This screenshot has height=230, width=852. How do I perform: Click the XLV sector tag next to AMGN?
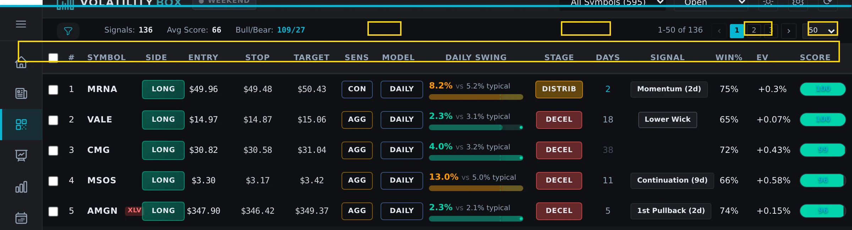coord(134,211)
